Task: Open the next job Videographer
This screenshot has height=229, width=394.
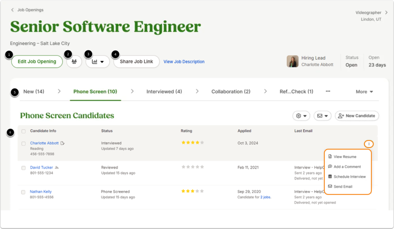Action: [x=371, y=12]
